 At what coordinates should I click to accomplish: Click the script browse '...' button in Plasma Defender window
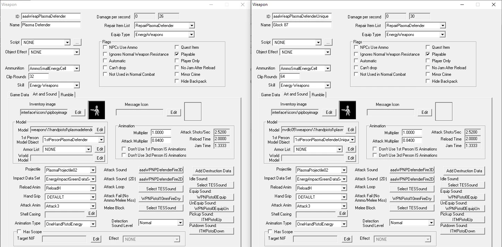coord(77,42)
